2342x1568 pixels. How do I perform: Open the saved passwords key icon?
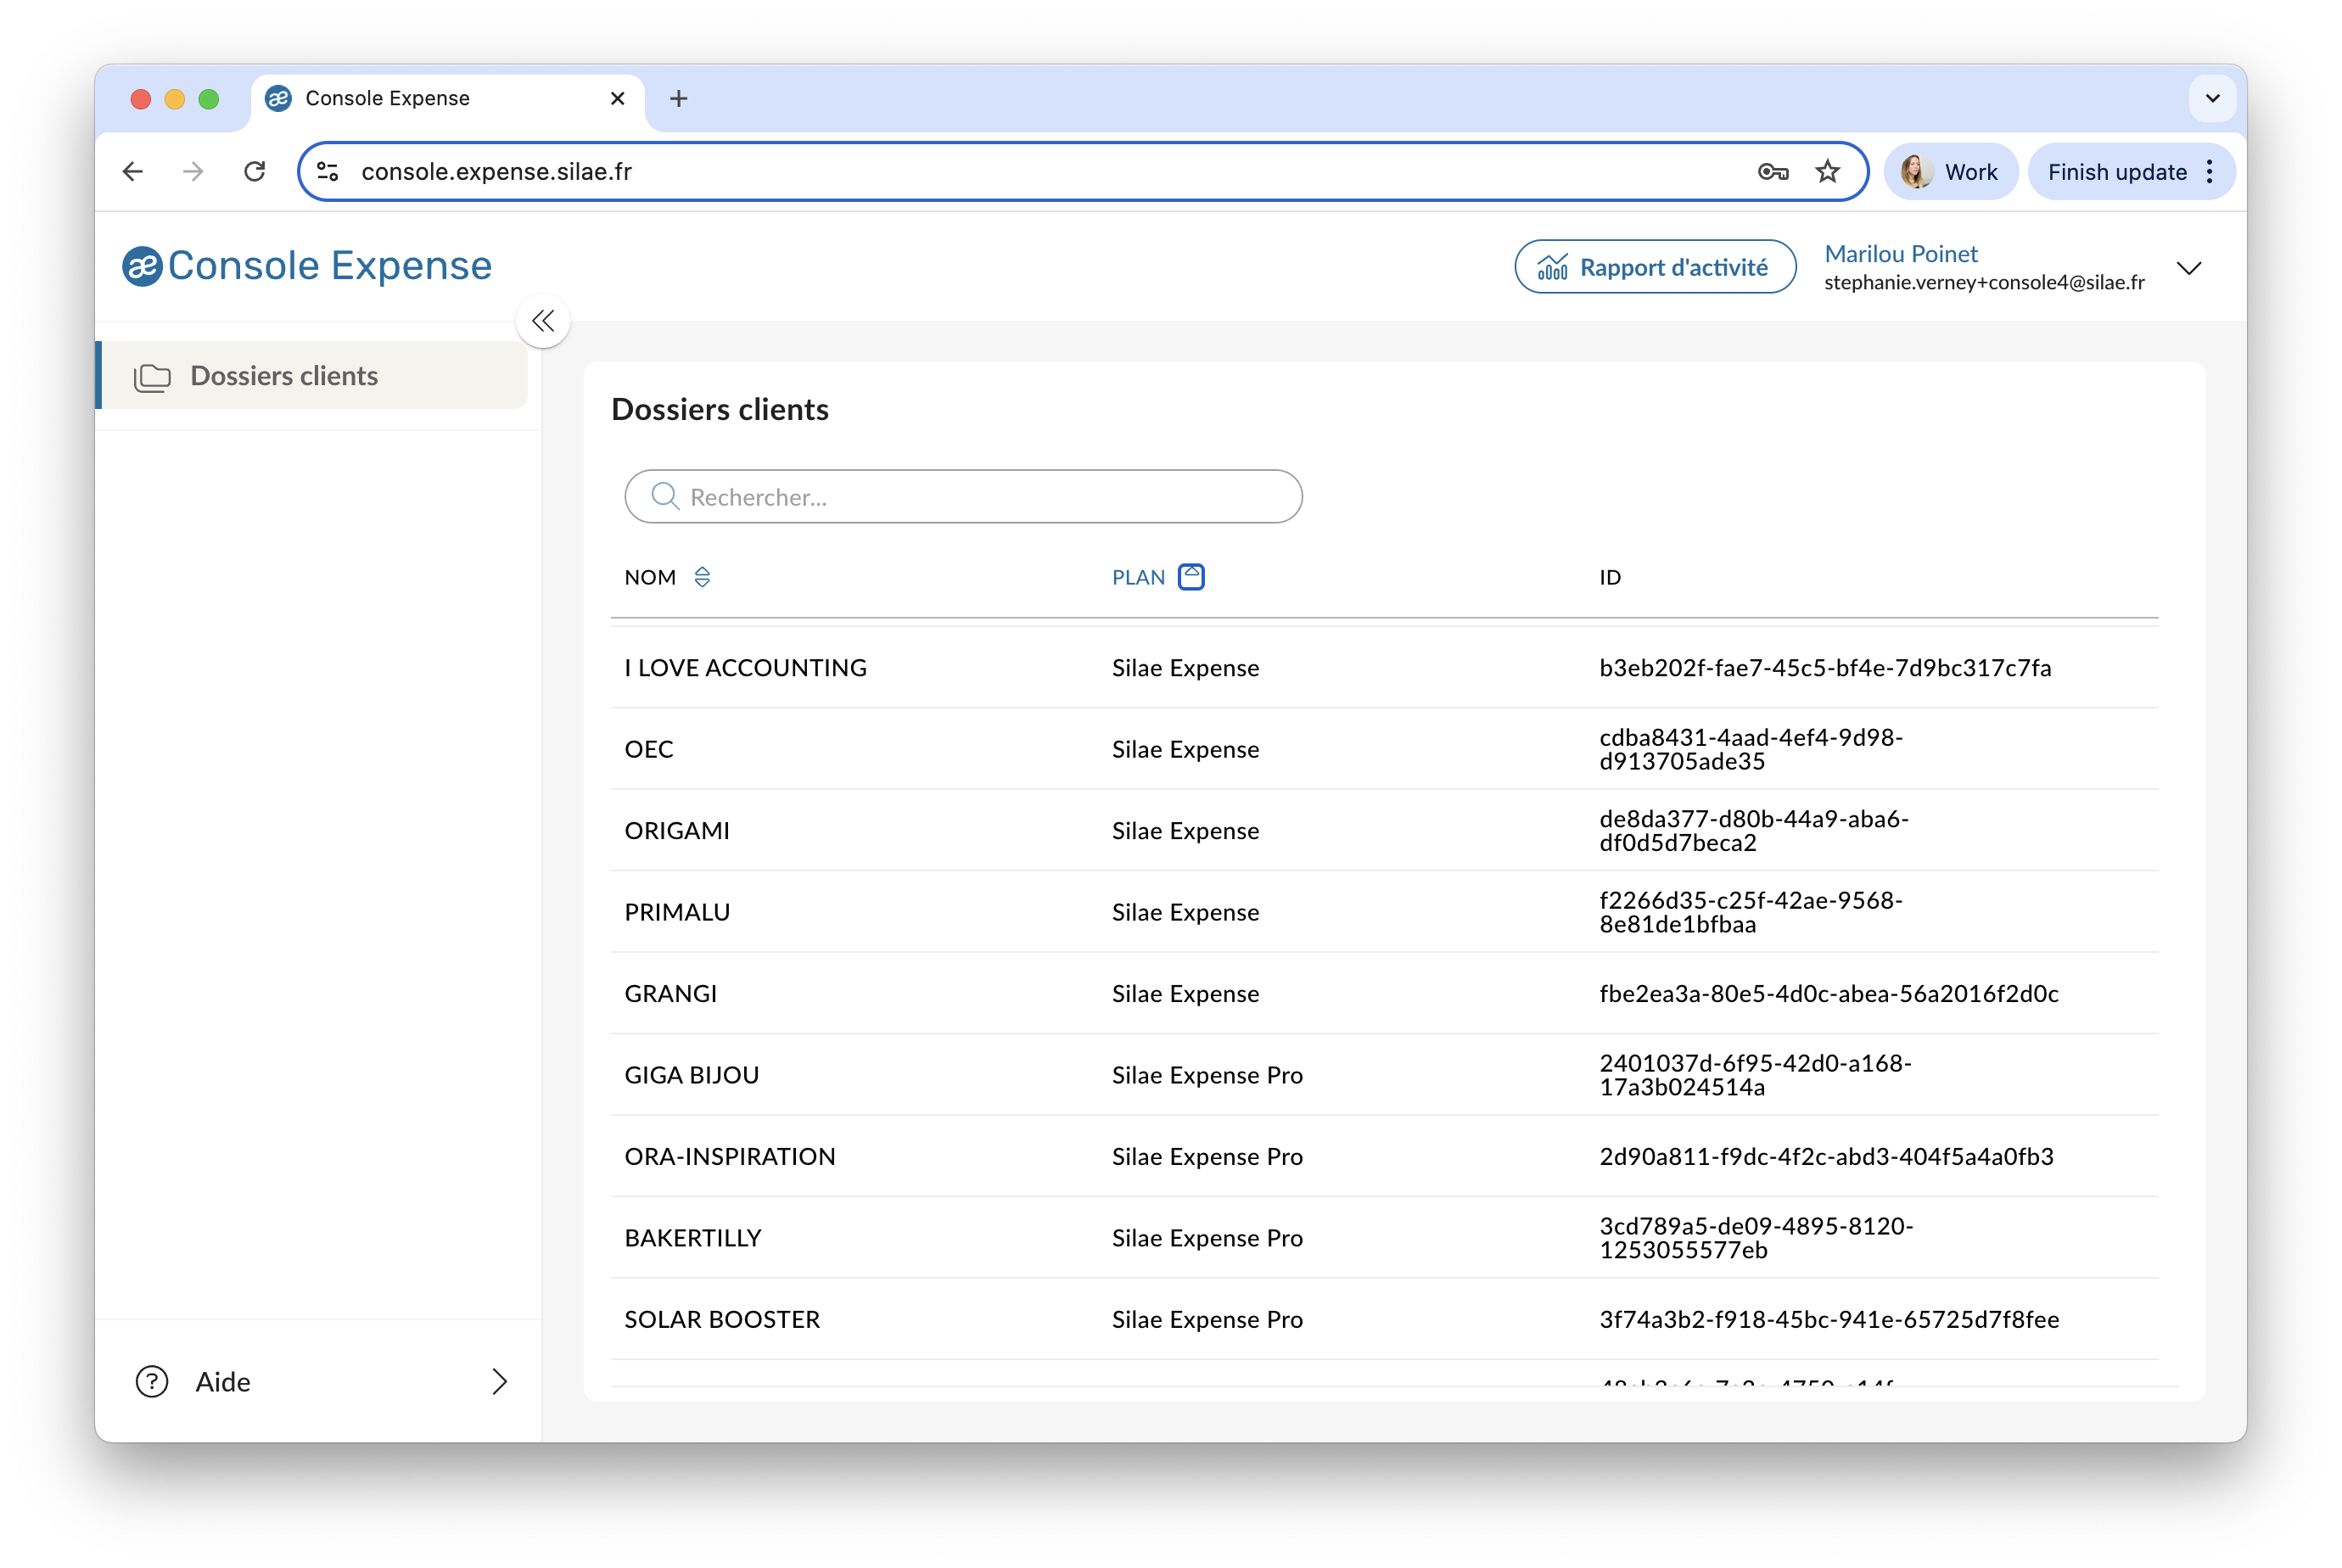coord(1773,172)
